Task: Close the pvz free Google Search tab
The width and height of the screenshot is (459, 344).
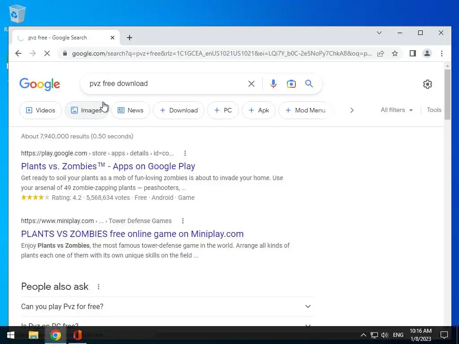Action: tap(113, 38)
